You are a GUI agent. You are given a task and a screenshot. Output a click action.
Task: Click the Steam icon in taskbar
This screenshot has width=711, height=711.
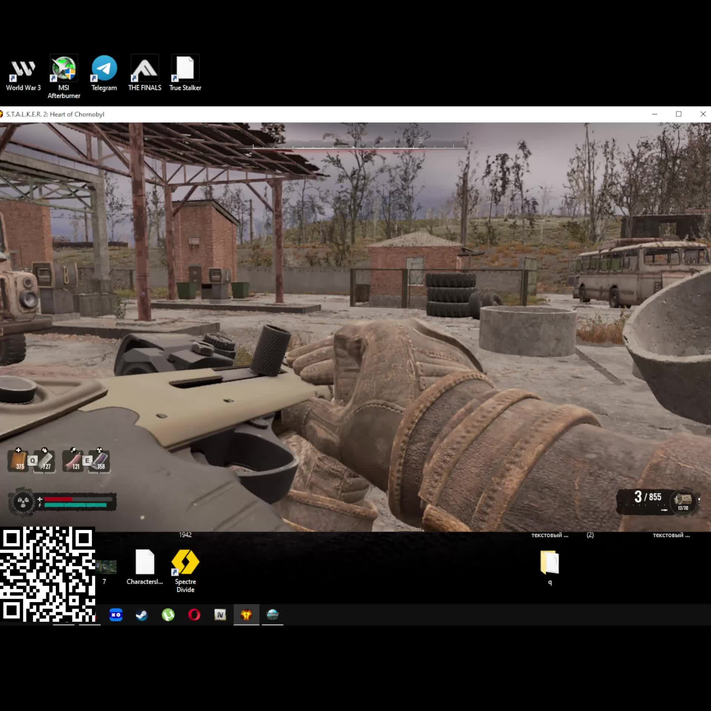[142, 615]
